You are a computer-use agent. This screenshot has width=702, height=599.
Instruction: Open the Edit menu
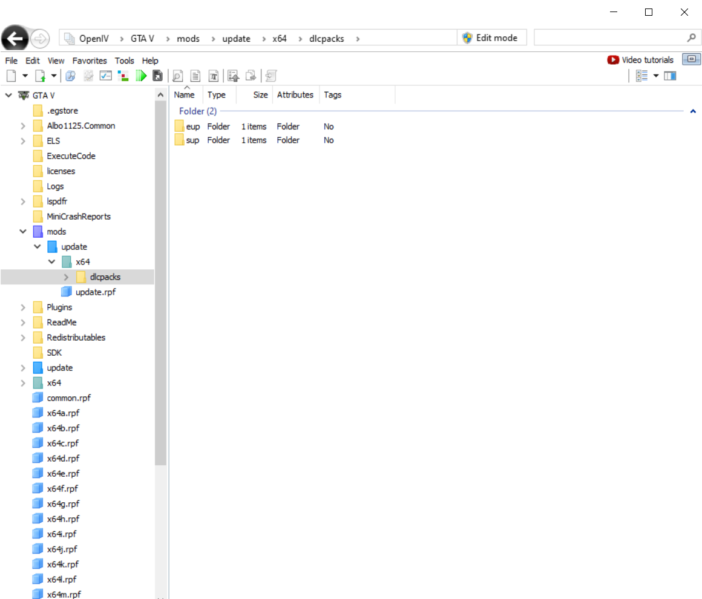[x=32, y=61]
